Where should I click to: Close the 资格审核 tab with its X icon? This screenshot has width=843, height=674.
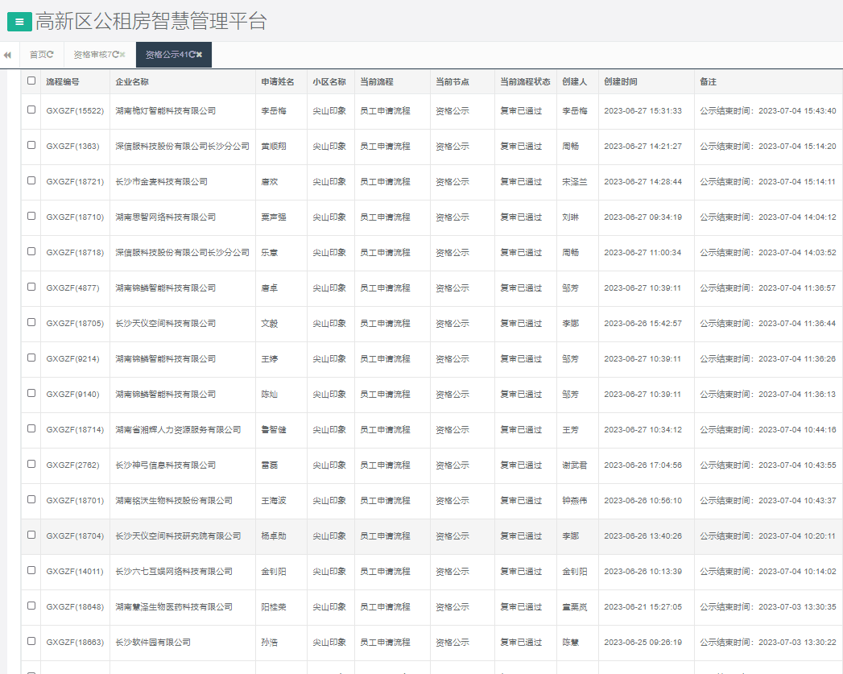pyautogui.click(x=123, y=55)
